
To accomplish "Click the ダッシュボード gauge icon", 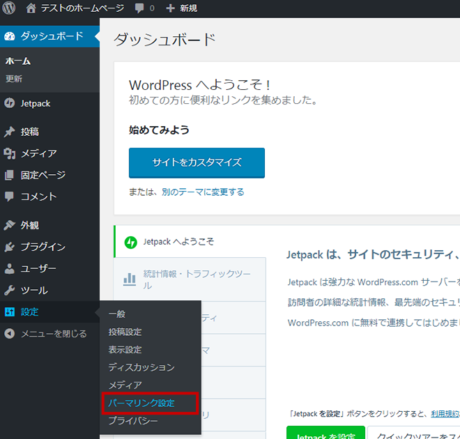I will (9, 36).
